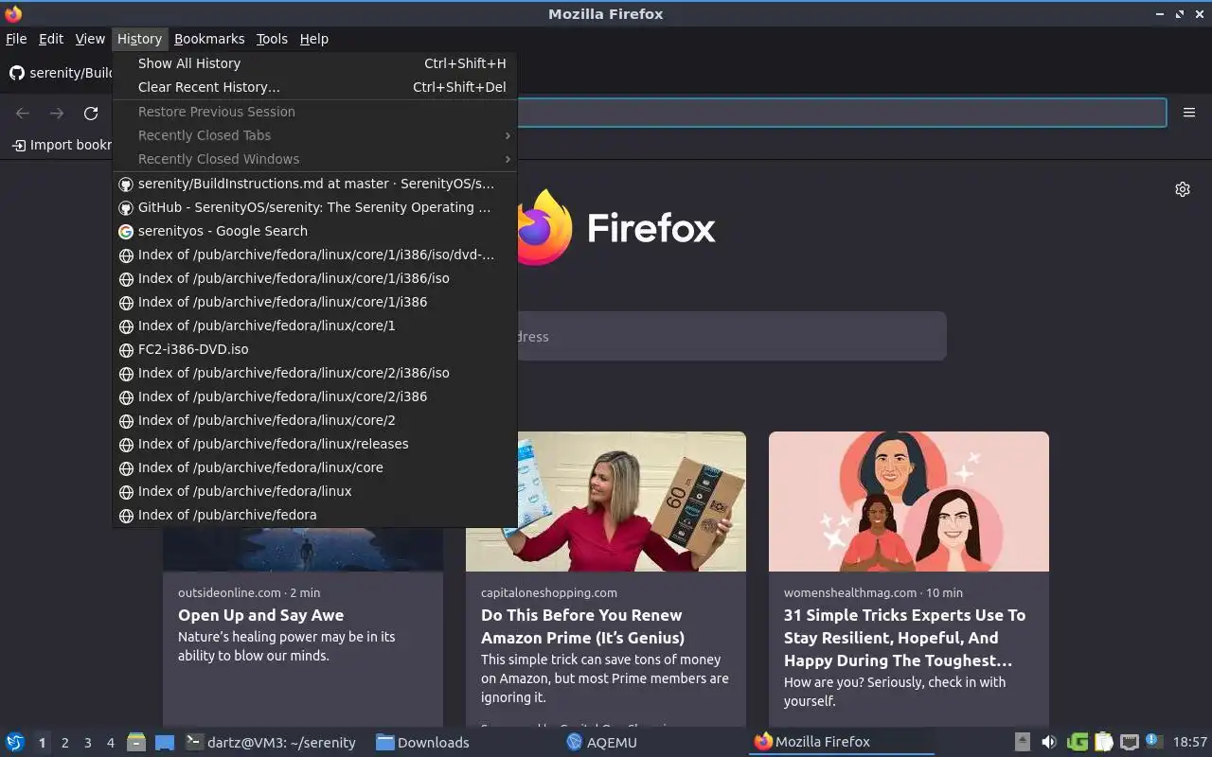Open new tab personalize gear icon
Screen dimensions: 1212x757
click(x=1183, y=189)
